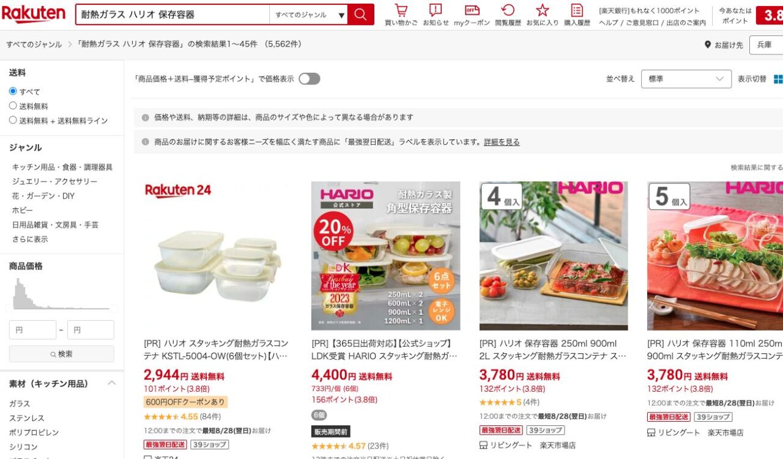Click the 詳細を見る link
The image size is (783, 459).
tap(502, 142)
